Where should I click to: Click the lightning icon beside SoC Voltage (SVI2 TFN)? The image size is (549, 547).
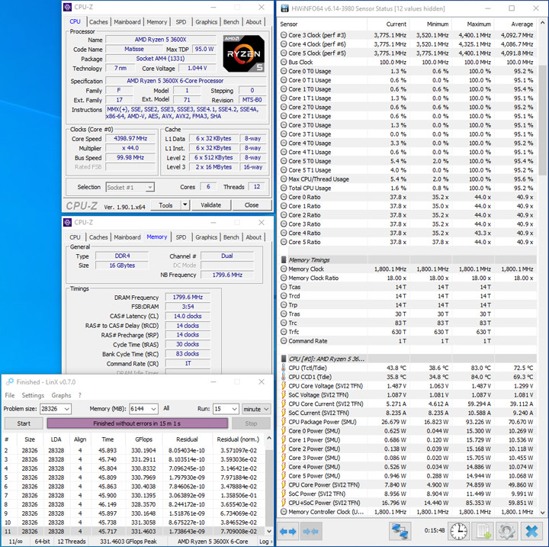tap(284, 395)
